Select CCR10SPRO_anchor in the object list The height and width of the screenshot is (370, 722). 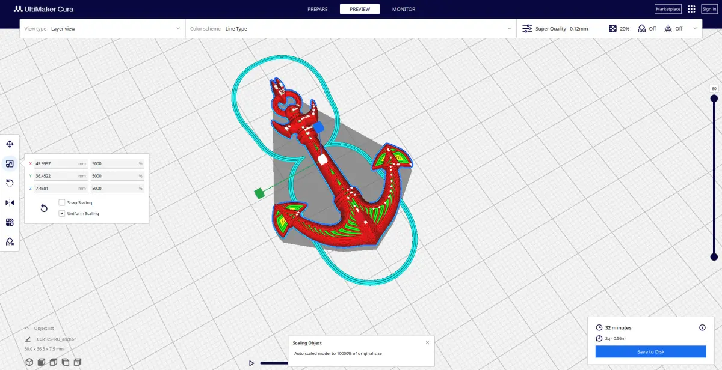[x=56, y=339]
